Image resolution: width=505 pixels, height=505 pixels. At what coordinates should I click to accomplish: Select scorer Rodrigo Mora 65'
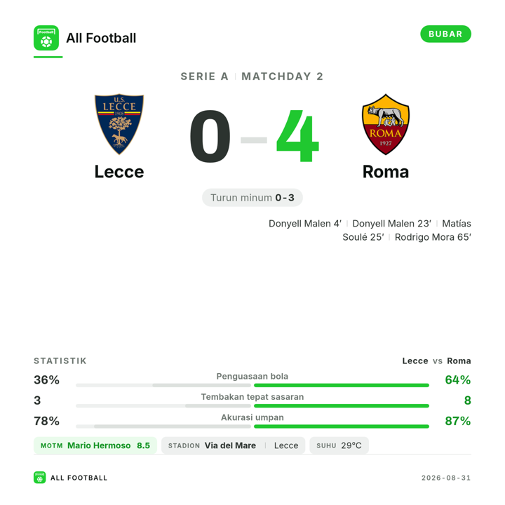[x=433, y=237]
